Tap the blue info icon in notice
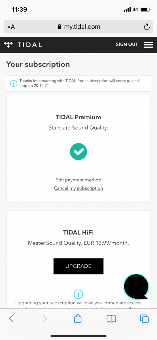 pos(14,83)
